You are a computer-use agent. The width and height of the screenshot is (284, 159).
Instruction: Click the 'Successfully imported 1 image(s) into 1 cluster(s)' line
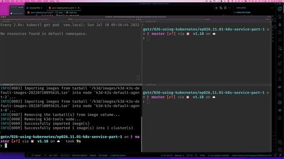(67, 128)
